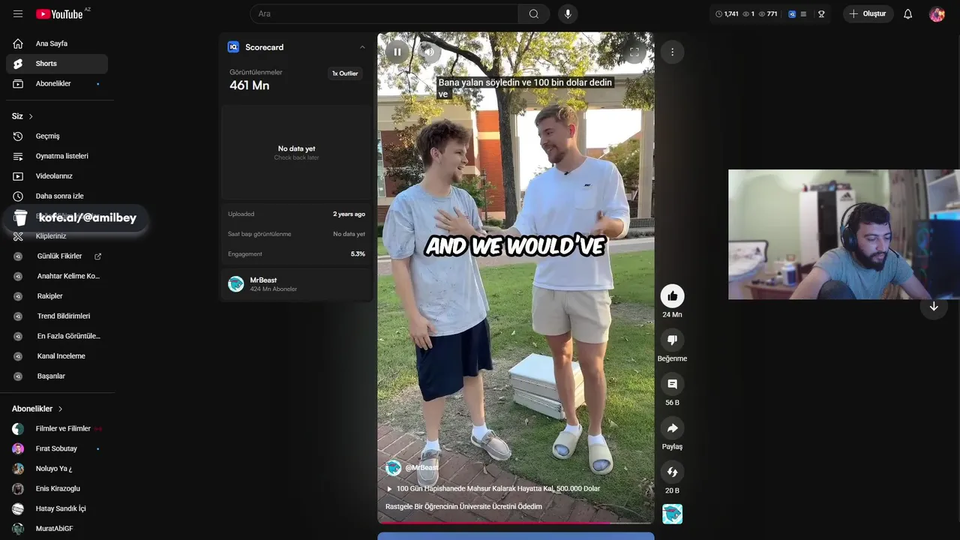The height and width of the screenshot is (540, 960).
Task: Open Filmler ve Filimler channel
Action: pos(57,429)
